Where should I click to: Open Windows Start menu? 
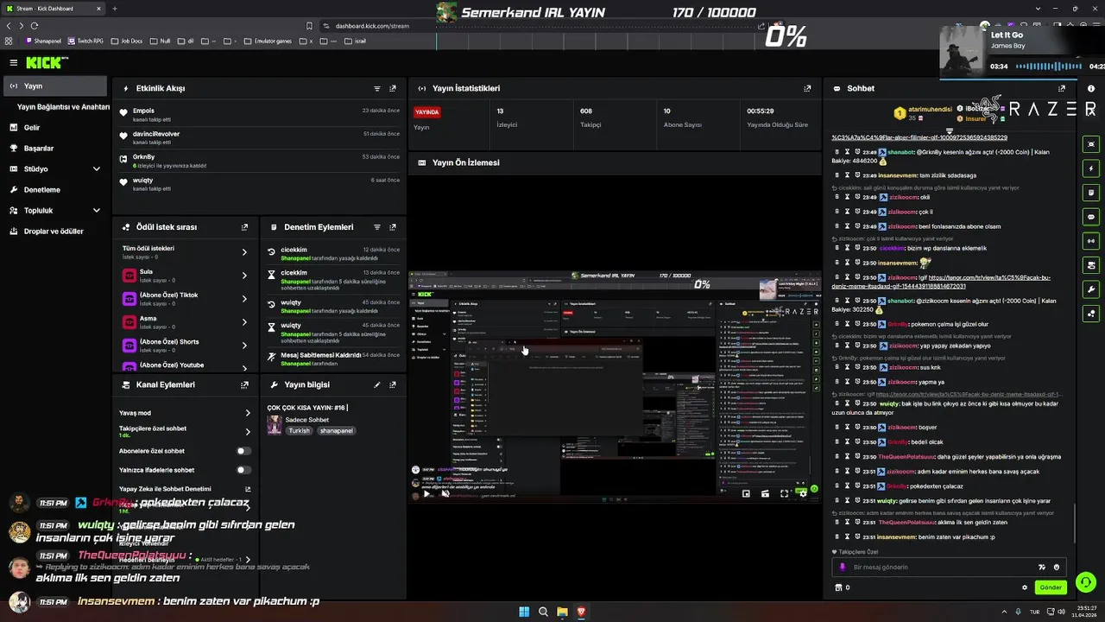524,612
